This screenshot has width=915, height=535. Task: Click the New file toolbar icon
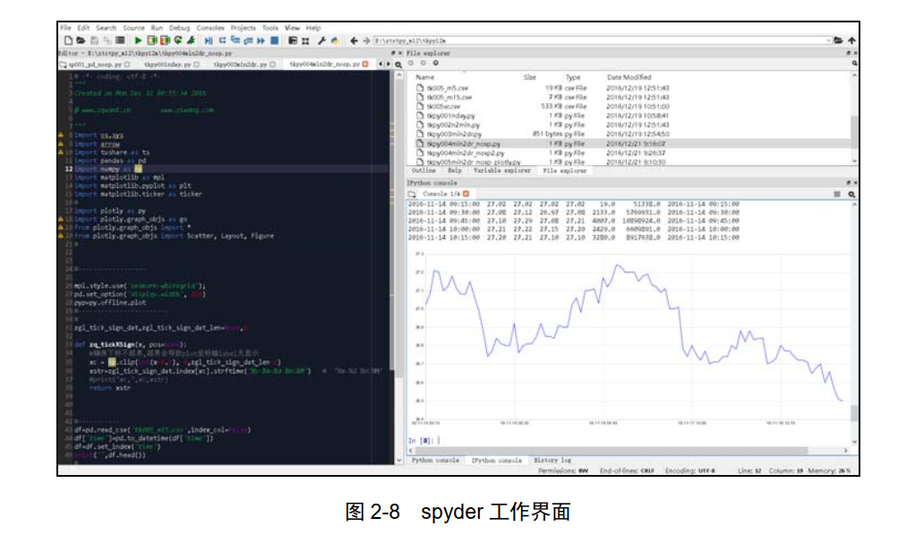(68, 40)
